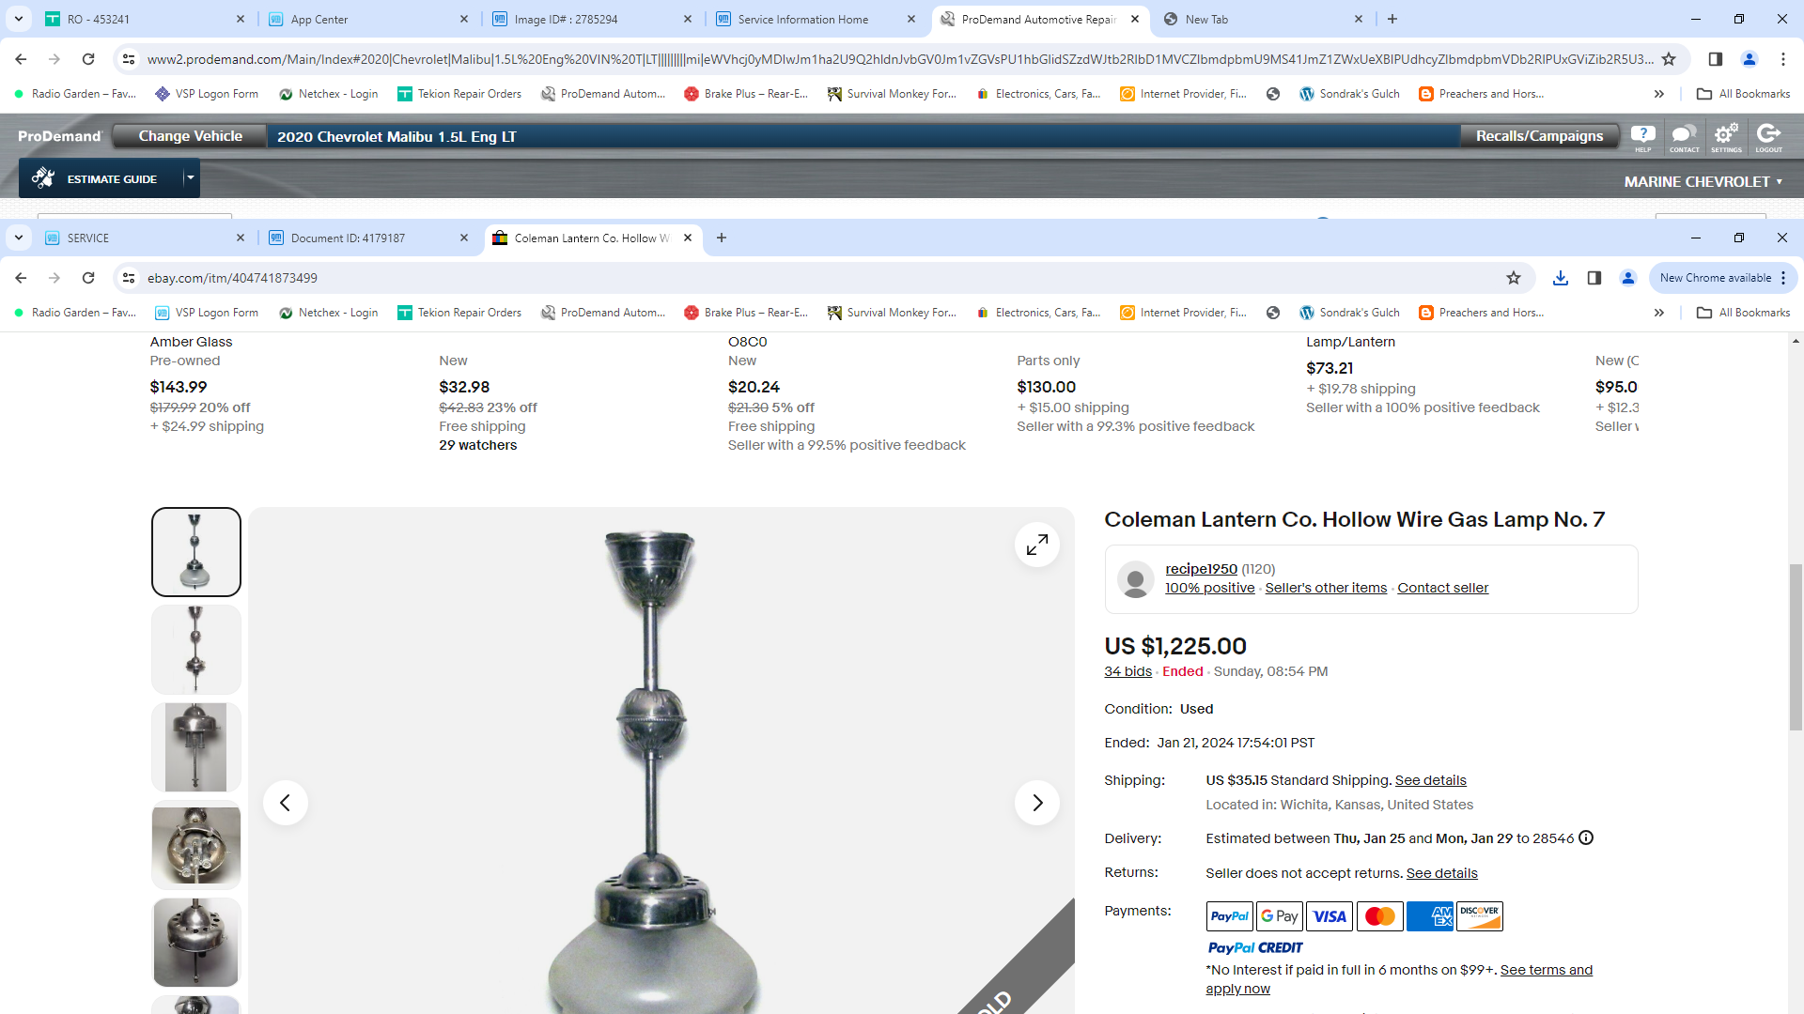Click the ProDemand Logout icon

pos(1768,136)
